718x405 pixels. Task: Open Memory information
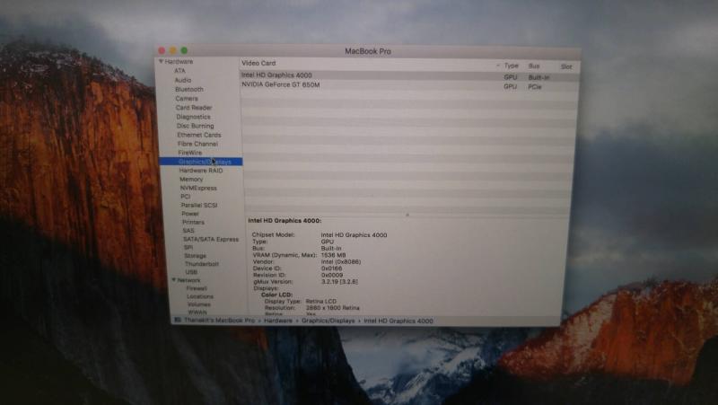[x=191, y=179]
